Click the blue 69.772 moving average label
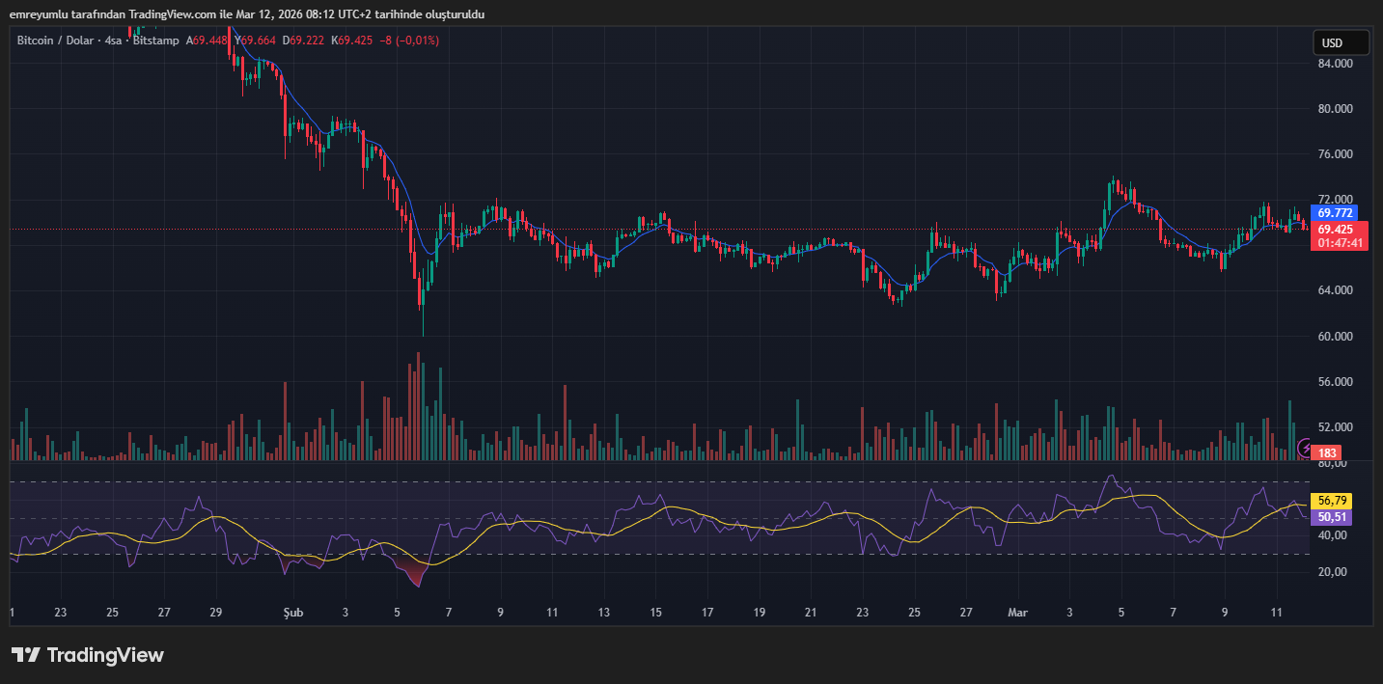The height and width of the screenshot is (684, 1383). [1336, 212]
